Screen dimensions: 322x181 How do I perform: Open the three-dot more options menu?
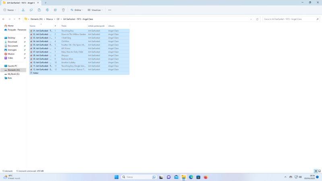tap(109, 10)
